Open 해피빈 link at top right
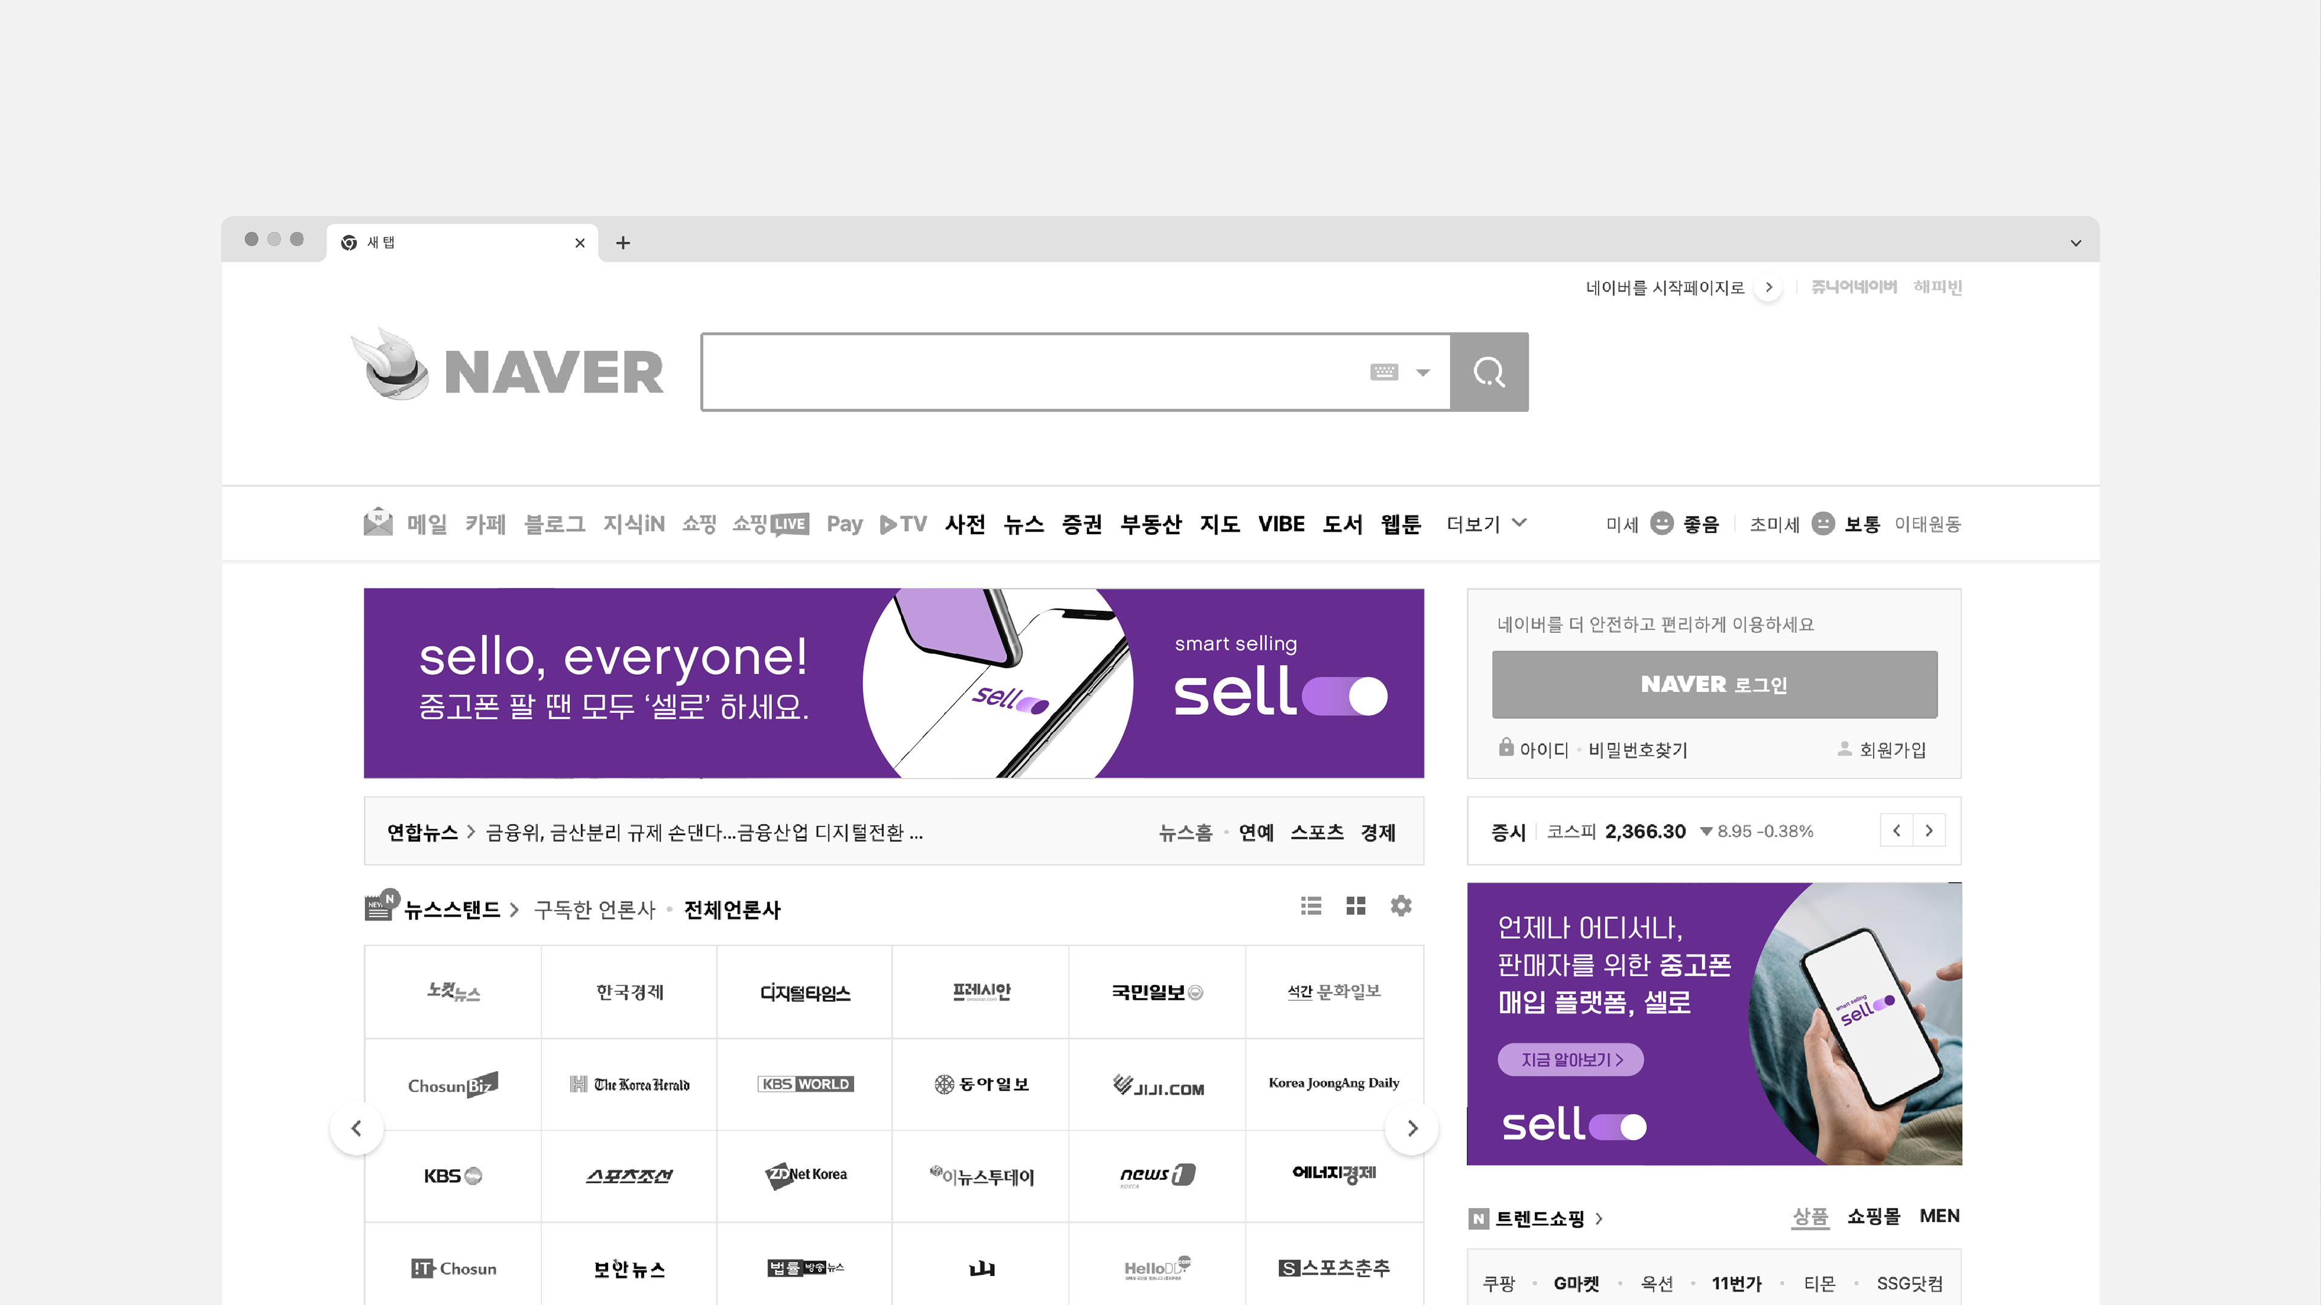 1938,288
